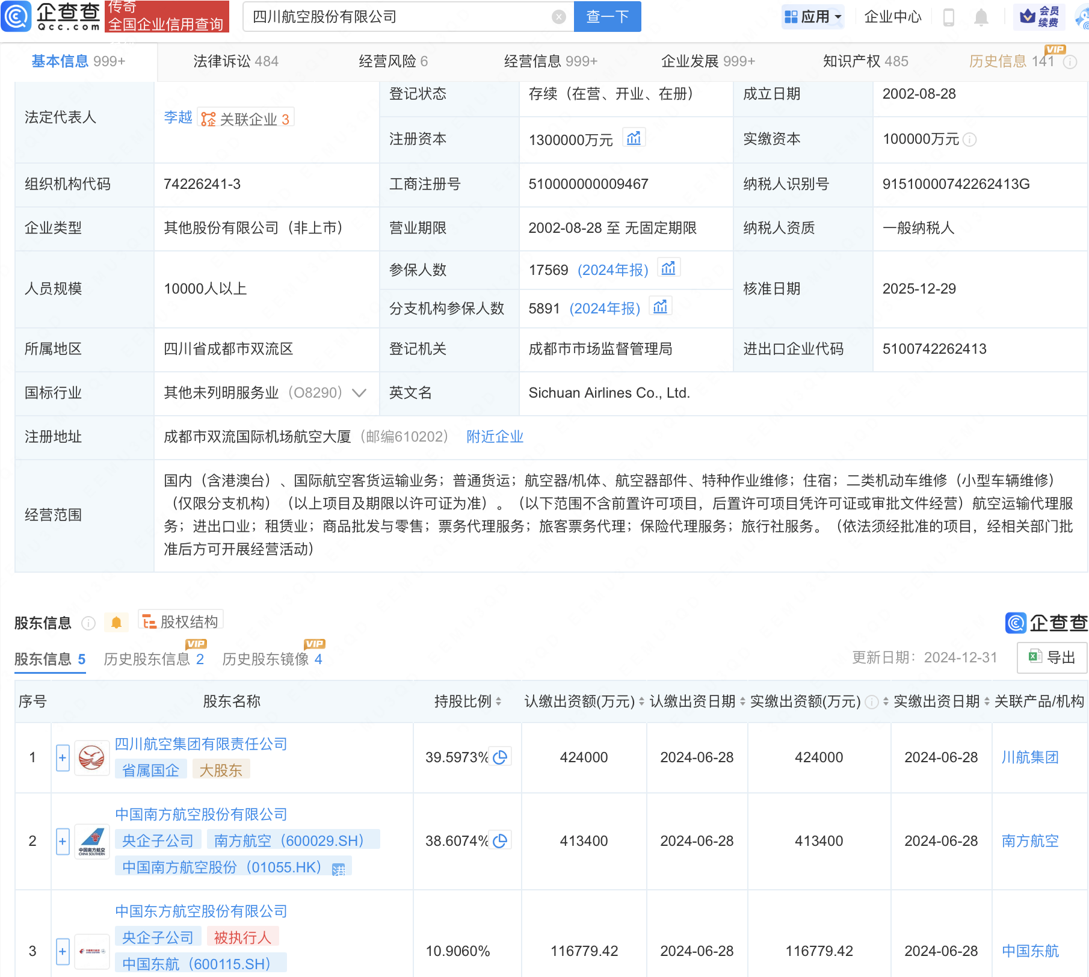Clear the search box text

click(x=558, y=17)
